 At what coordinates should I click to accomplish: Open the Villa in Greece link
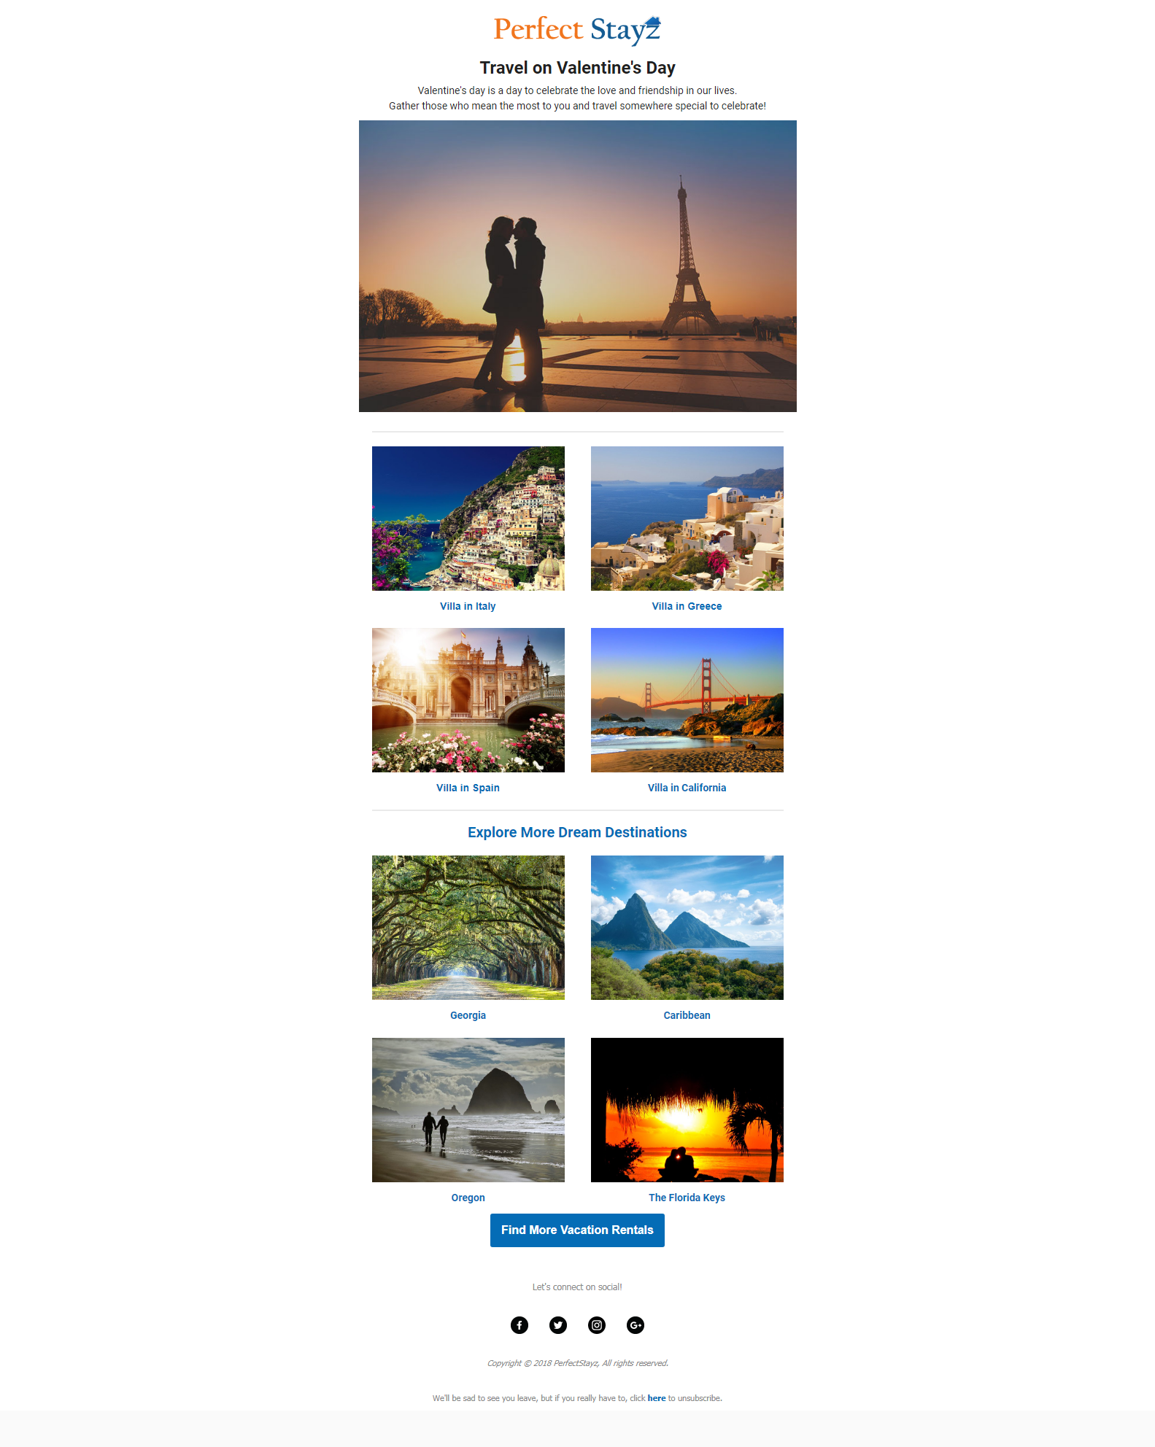(687, 606)
